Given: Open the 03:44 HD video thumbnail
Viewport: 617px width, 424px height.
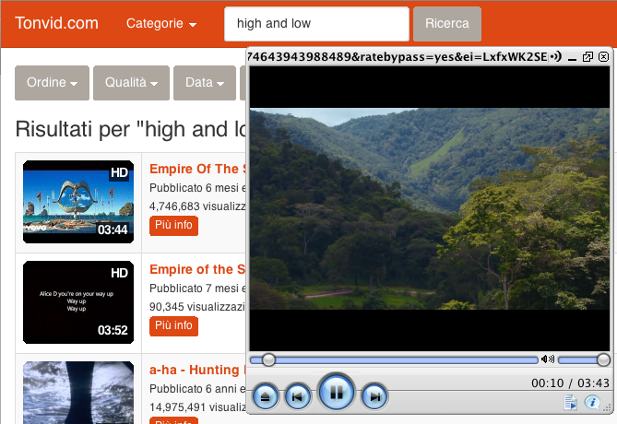Looking at the screenshot, I should (78, 202).
